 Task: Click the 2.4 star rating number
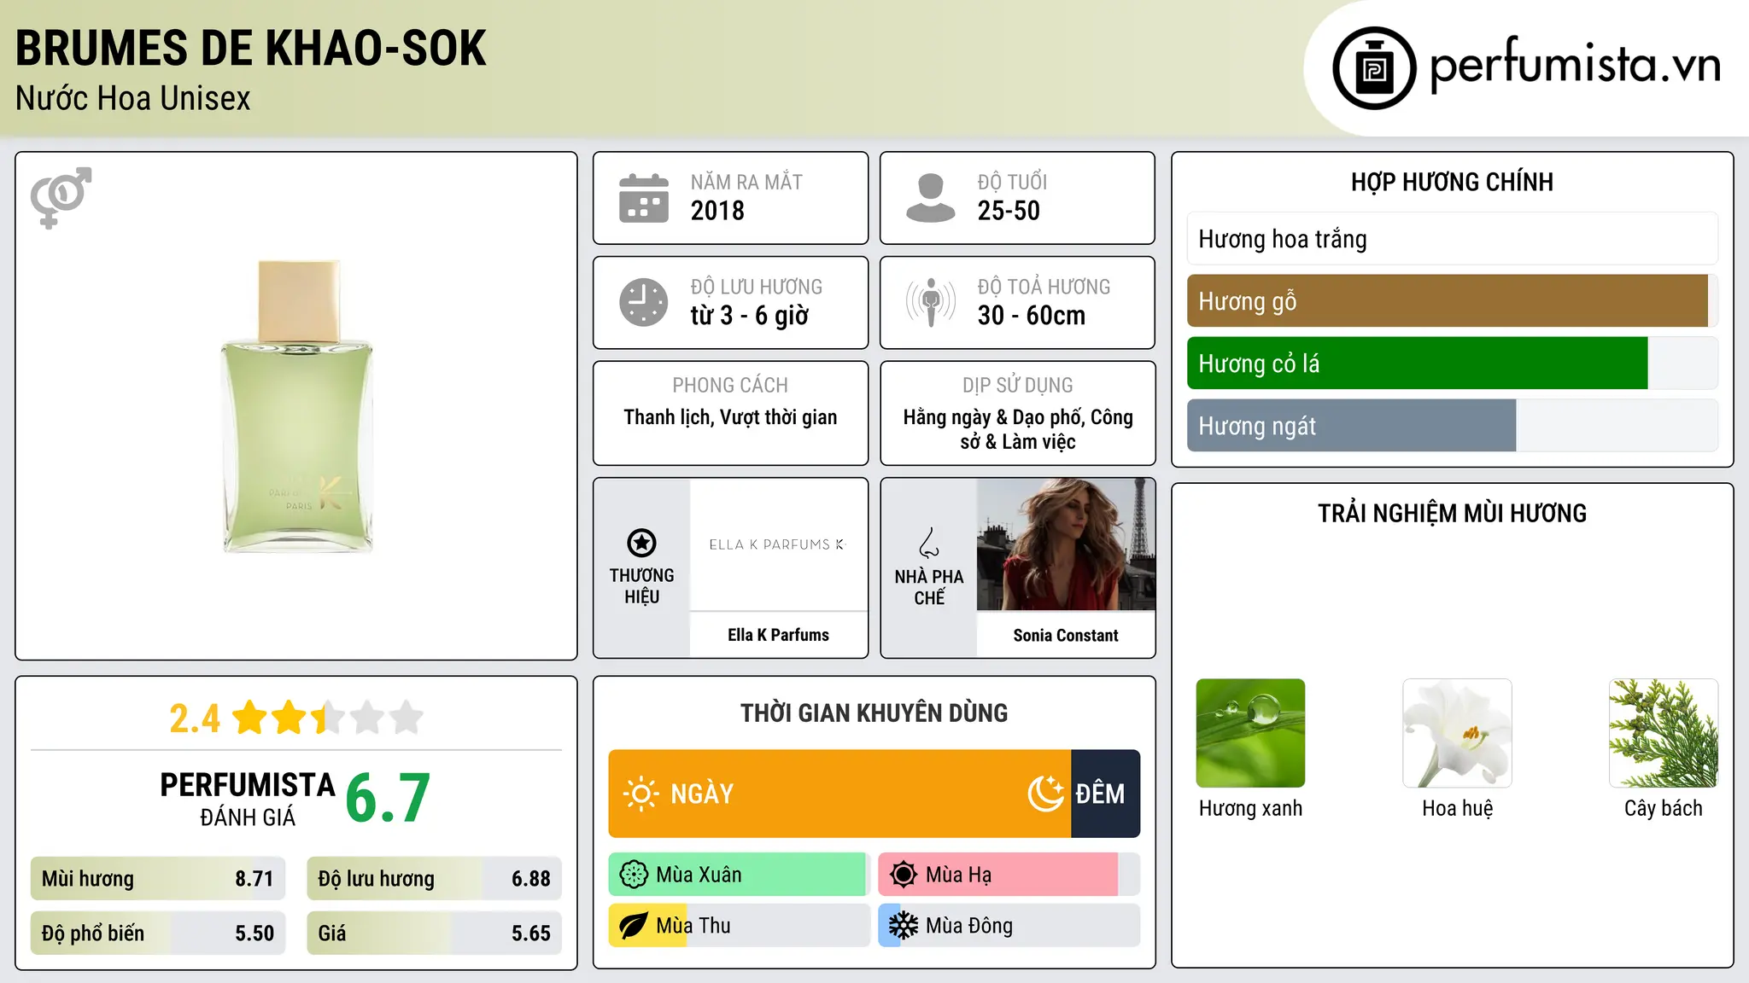tap(195, 718)
